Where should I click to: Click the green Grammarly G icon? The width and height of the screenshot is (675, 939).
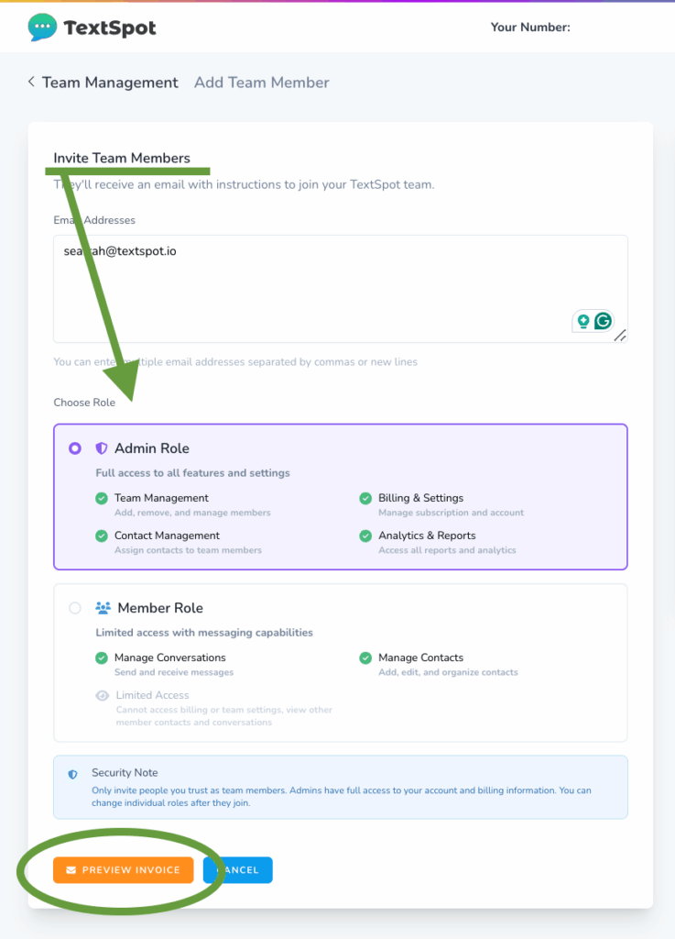(x=603, y=321)
